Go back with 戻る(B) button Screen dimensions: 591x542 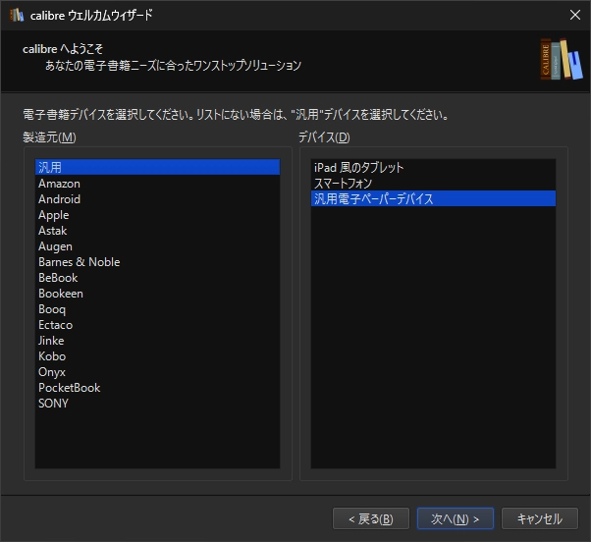(371, 518)
